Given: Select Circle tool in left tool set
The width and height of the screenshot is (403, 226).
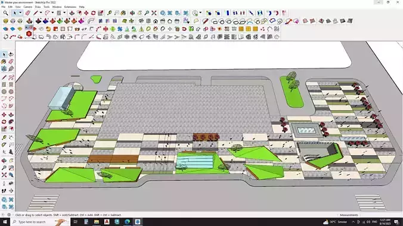Looking at the screenshot, I should (4, 92).
